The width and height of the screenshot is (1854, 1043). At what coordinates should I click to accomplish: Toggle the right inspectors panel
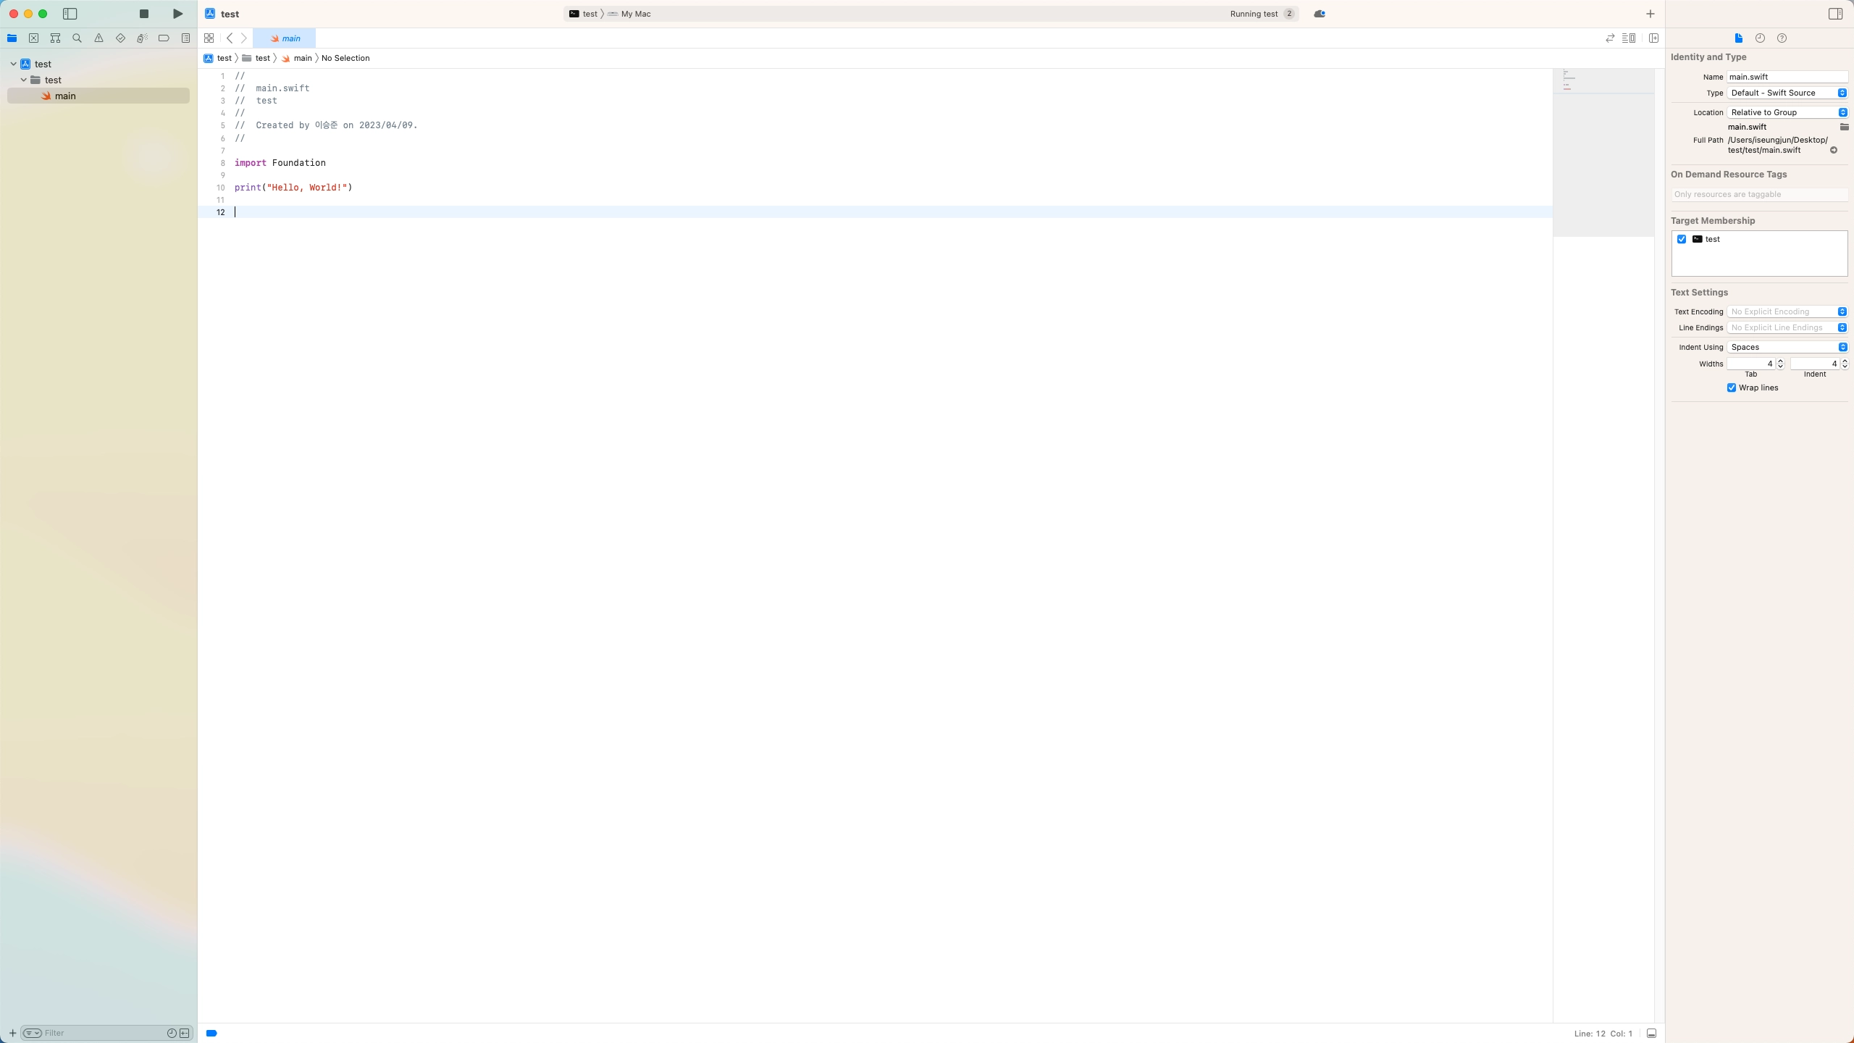pyautogui.click(x=1835, y=14)
